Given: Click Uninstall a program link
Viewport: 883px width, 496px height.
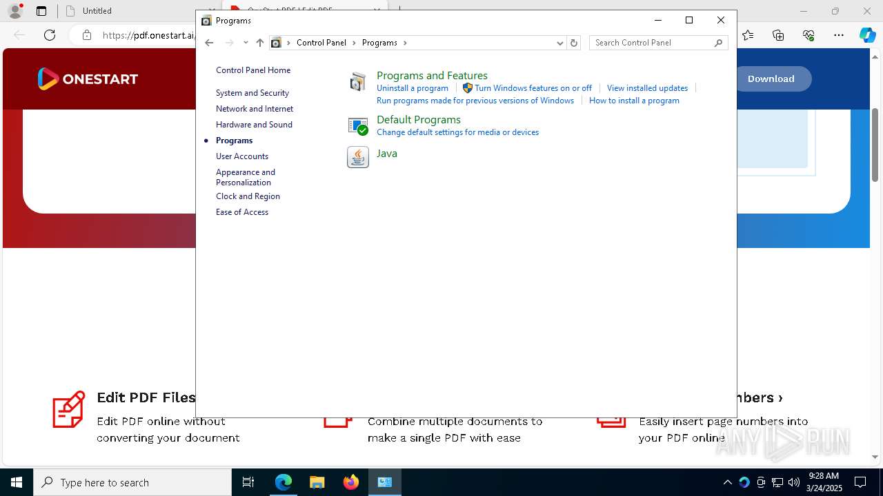Looking at the screenshot, I should click(x=413, y=88).
